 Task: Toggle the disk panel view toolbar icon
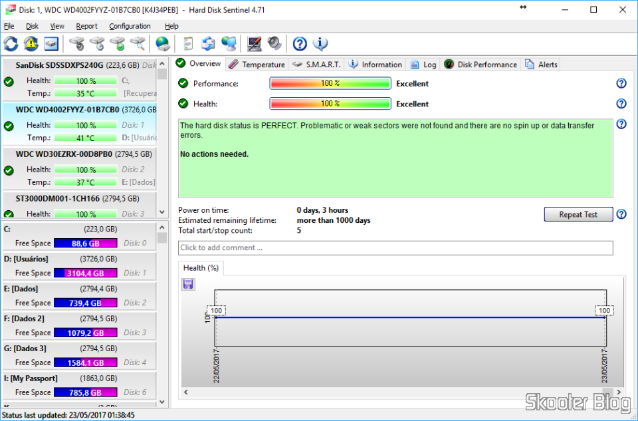[x=51, y=44]
